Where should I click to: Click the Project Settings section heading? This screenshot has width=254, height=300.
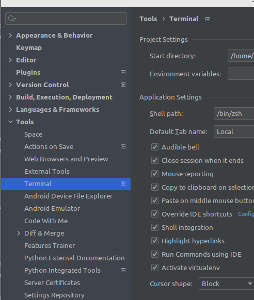coord(164,39)
